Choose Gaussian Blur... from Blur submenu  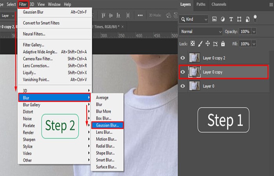tap(108, 125)
